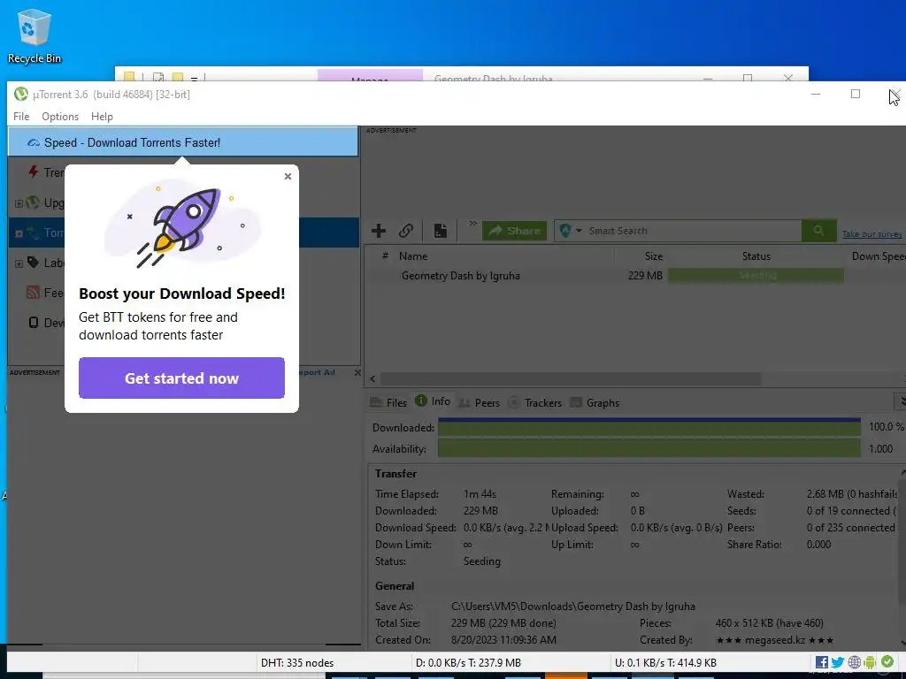Click the Save As path text
The height and width of the screenshot is (679, 906).
[573, 607]
